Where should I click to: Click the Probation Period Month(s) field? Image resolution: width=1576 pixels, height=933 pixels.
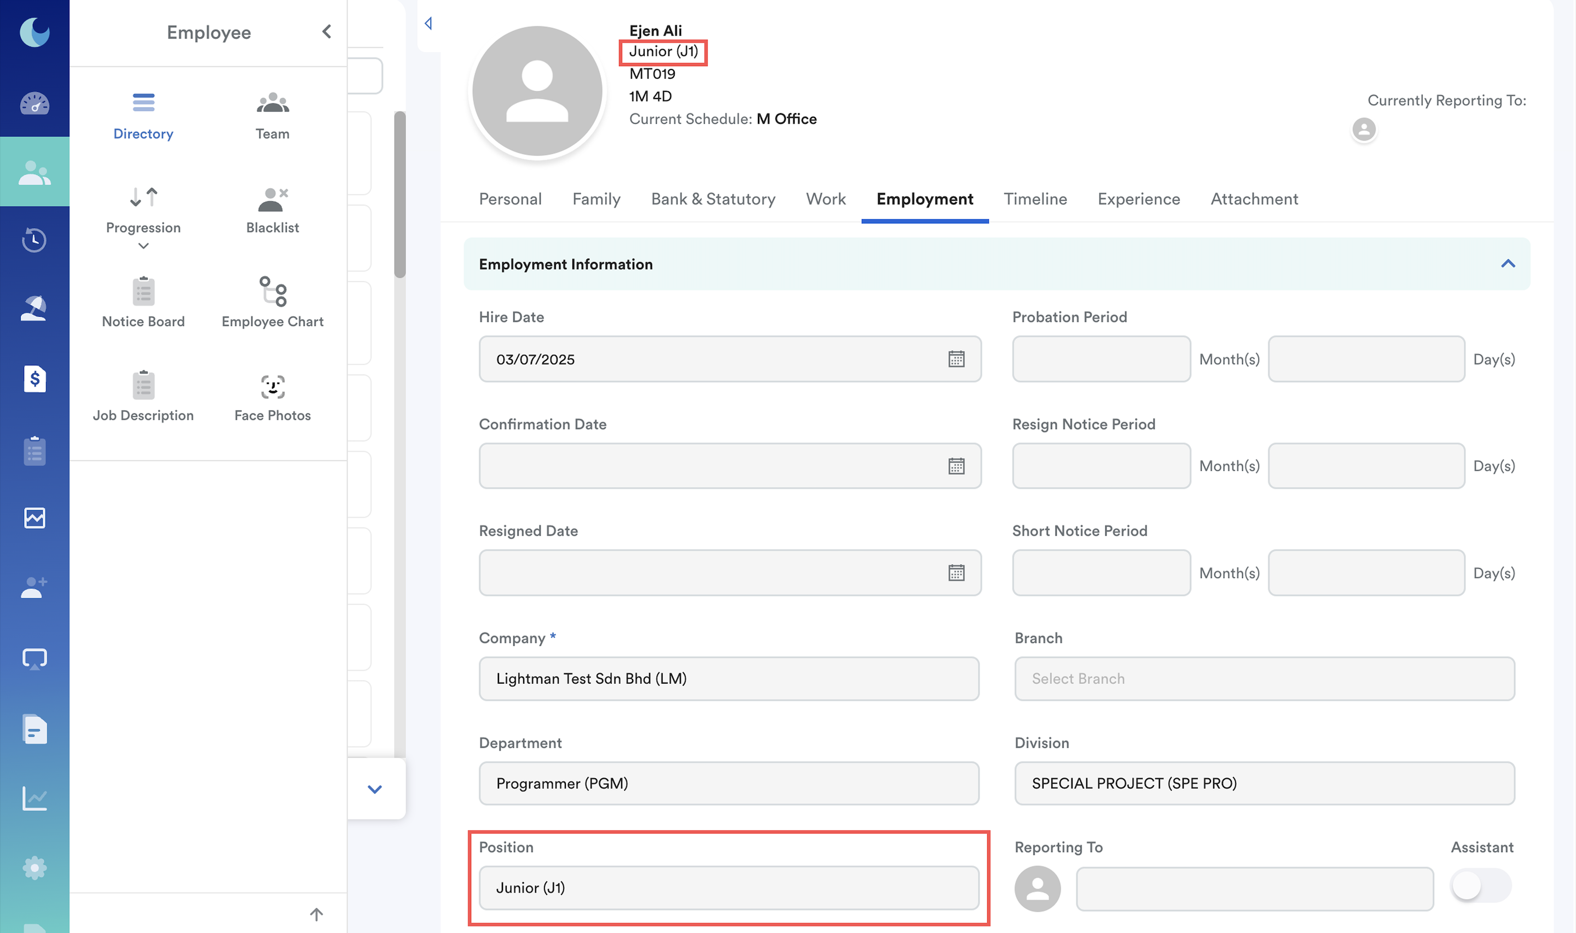click(1101, 359)
